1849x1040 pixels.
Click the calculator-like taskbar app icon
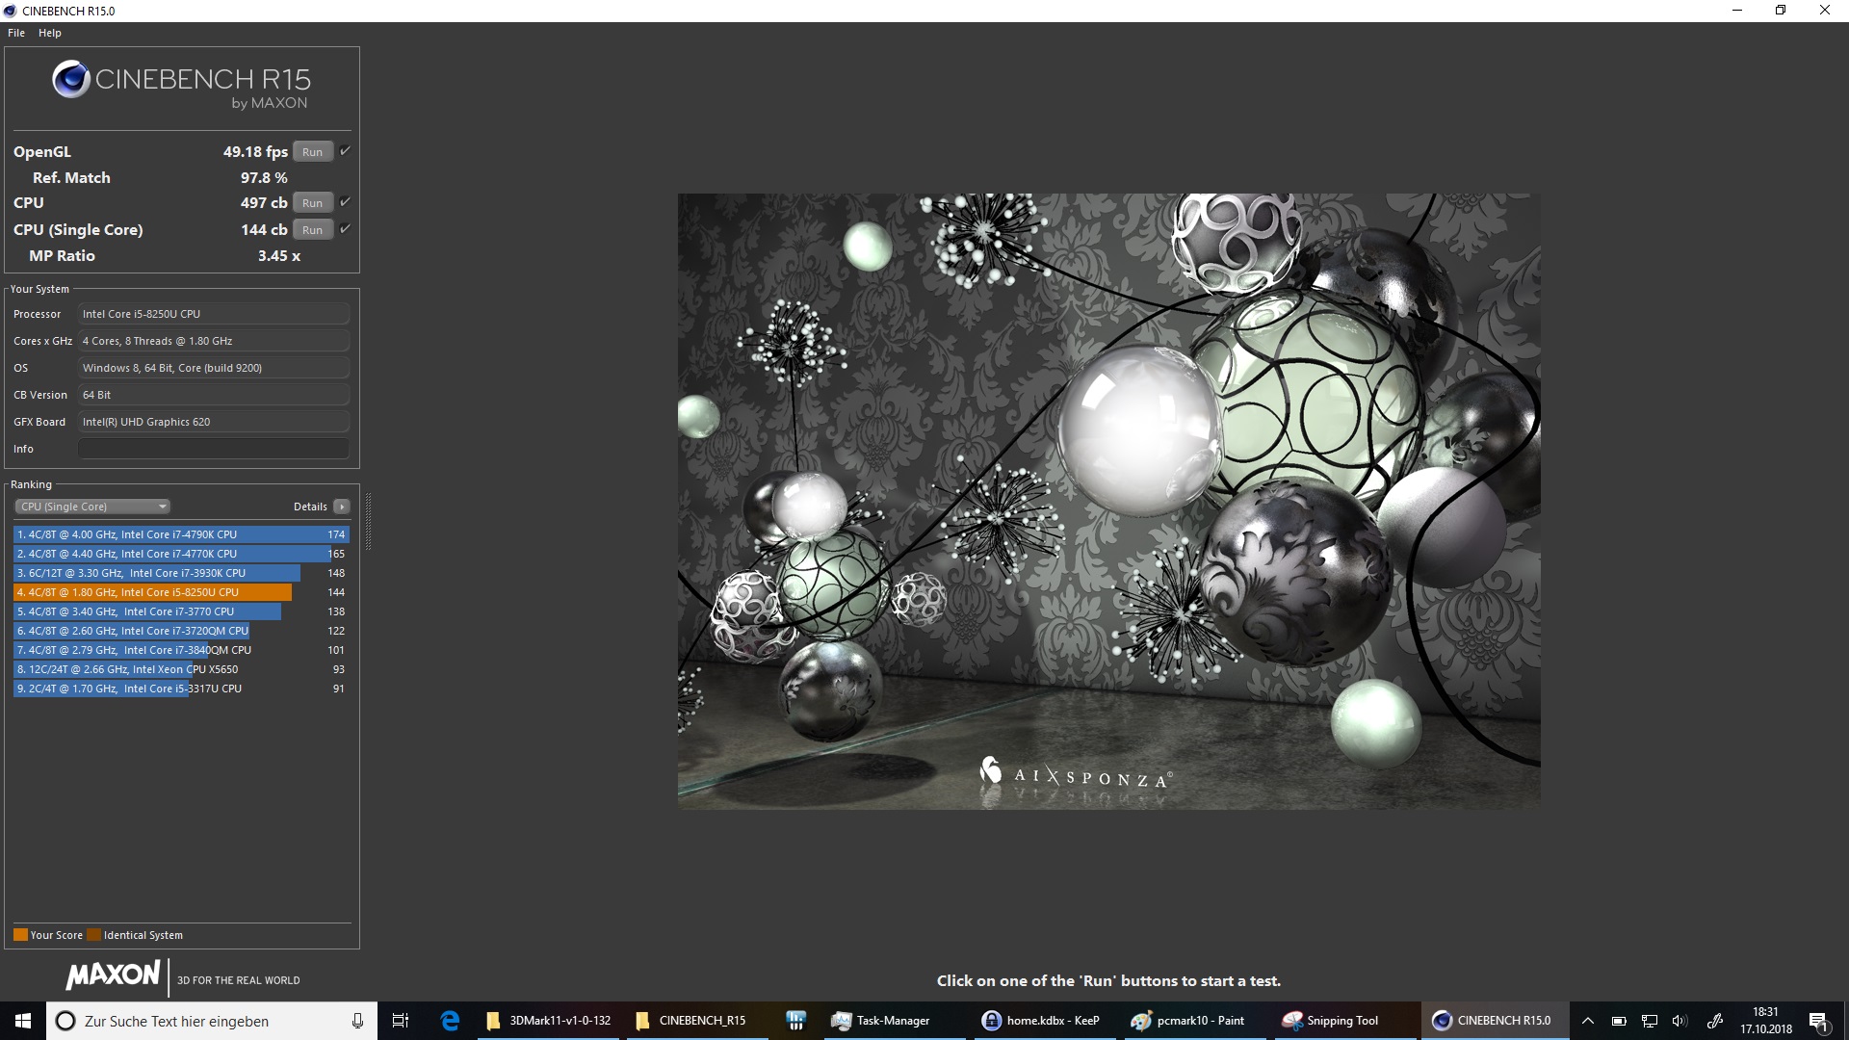coord(795,1021)
